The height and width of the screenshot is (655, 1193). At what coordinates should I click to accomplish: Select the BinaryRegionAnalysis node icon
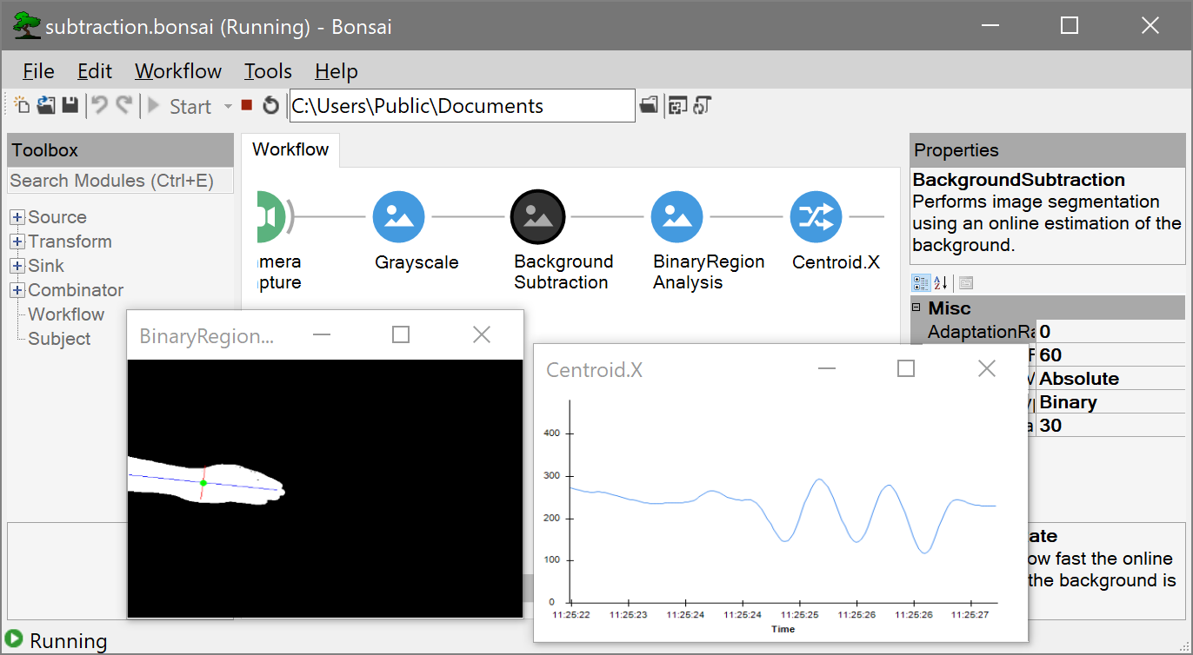click(676, 217)
